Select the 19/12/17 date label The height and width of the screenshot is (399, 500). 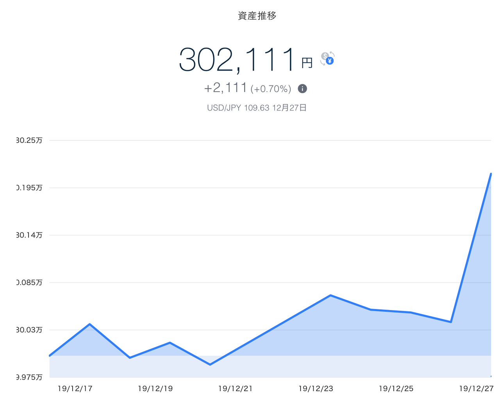coord(75,388)
